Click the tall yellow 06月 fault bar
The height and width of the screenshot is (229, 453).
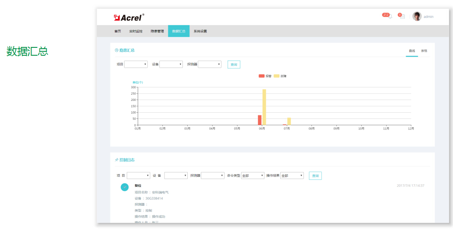click(264, 107)
